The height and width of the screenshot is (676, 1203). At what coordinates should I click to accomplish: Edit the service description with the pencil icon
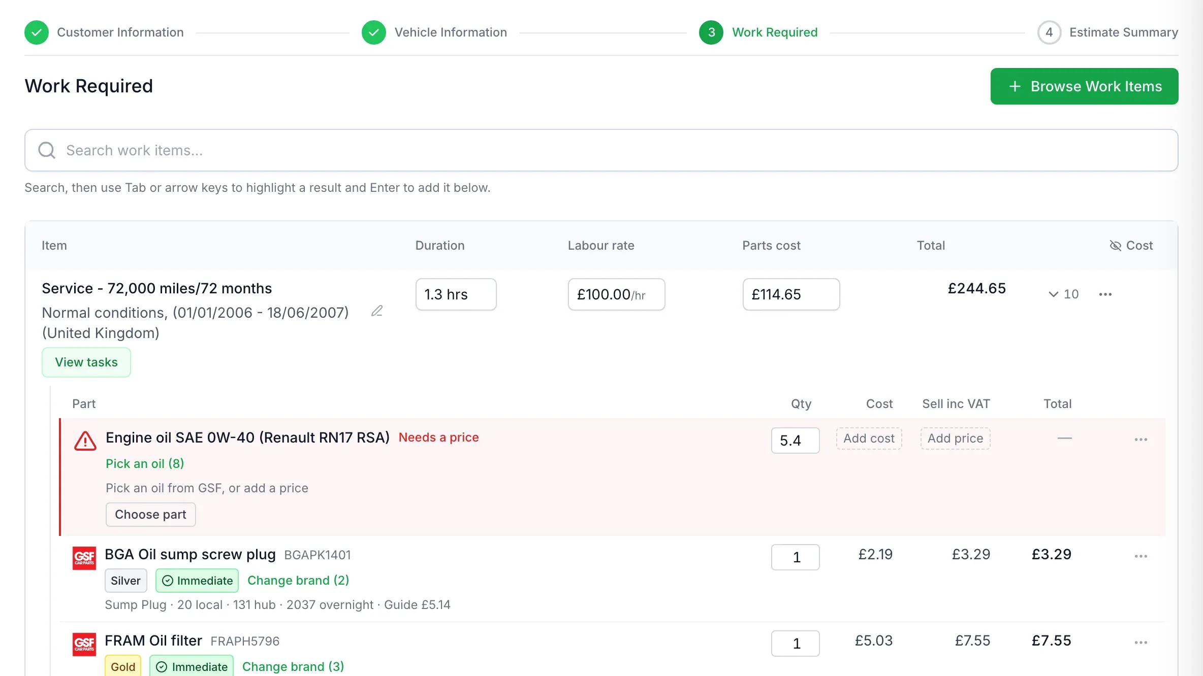point(377,311)
